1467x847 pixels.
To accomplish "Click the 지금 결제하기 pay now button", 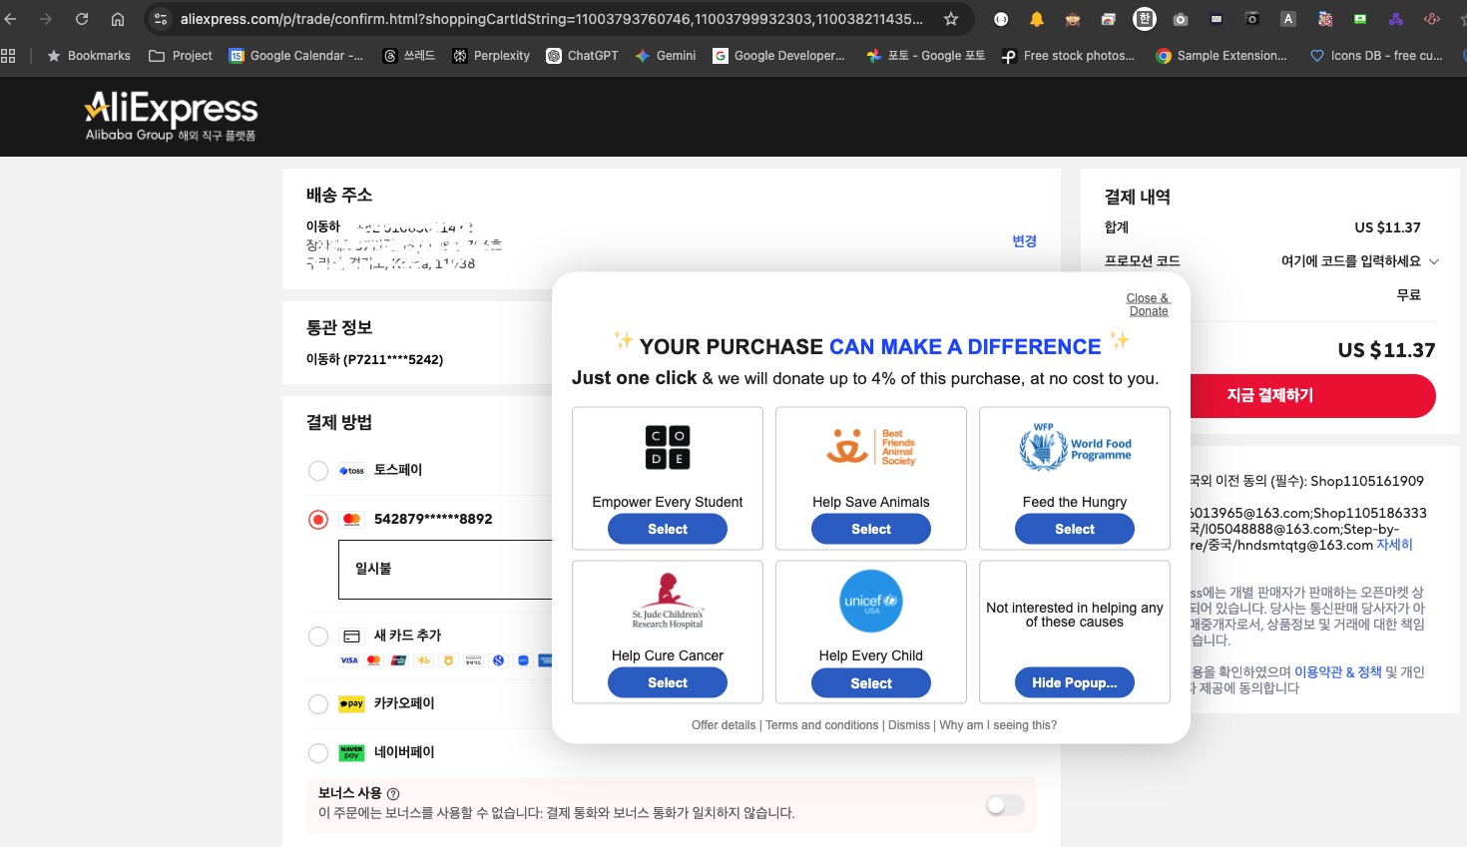I will point(1269,396).
